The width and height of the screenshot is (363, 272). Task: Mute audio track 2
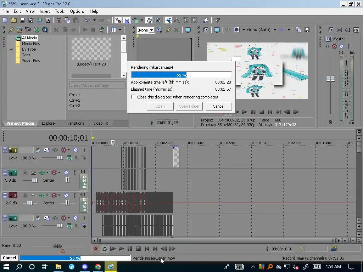(66, 172)
